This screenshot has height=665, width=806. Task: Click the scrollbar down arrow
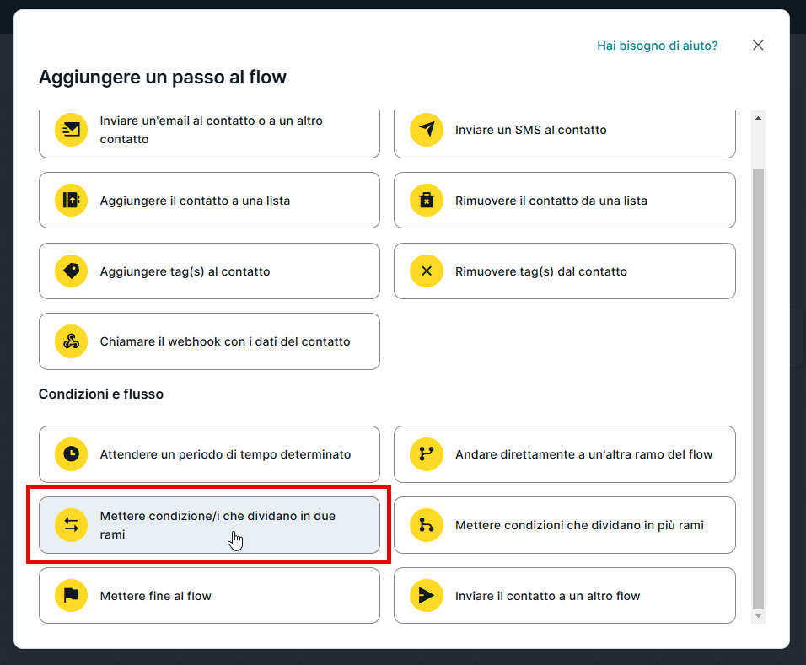[x=758, y=617]
